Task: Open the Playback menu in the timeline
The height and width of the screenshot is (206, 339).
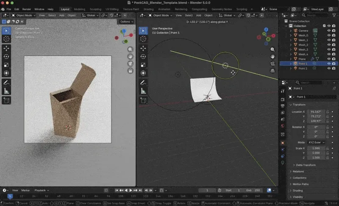Action: pyautogui.click(x=41, y=190)
